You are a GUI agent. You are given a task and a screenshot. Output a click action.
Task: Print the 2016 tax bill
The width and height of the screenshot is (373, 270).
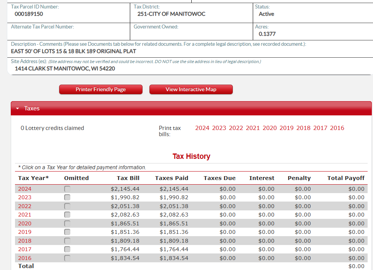(337, 128)
